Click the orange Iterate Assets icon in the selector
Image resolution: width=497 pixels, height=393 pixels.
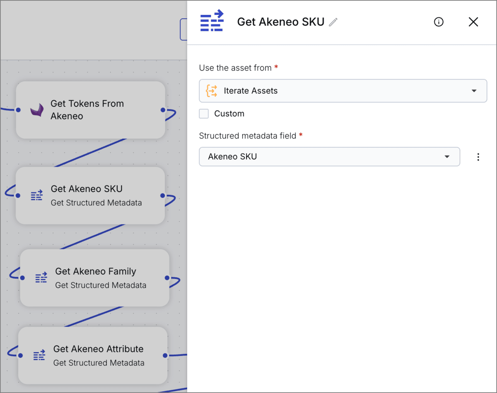[211, 91]
